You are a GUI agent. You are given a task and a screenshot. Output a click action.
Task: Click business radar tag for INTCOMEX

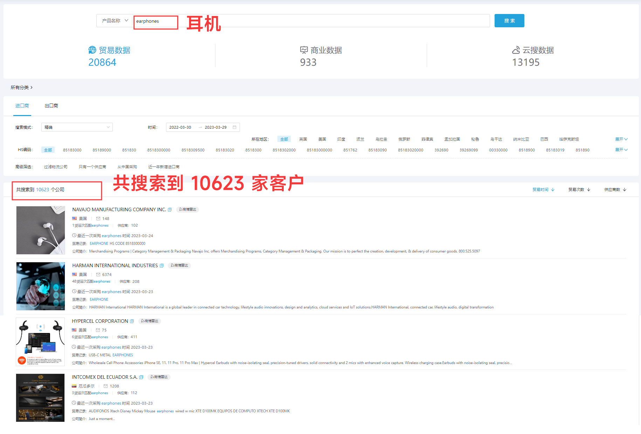159,377
